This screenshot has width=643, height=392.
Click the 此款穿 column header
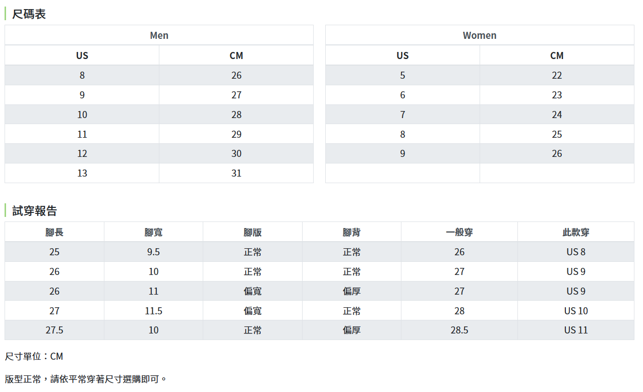click(x=576, y=232)
